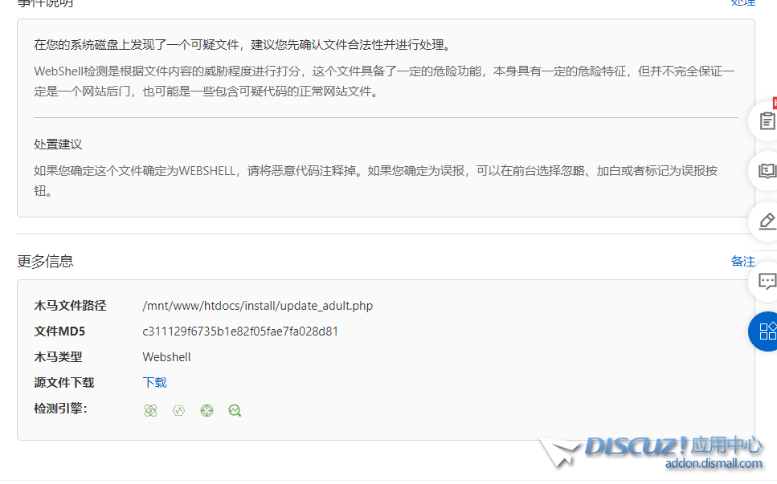Click the Webshell type label
This screenshot has height=484, width=777.
point(166,356)
